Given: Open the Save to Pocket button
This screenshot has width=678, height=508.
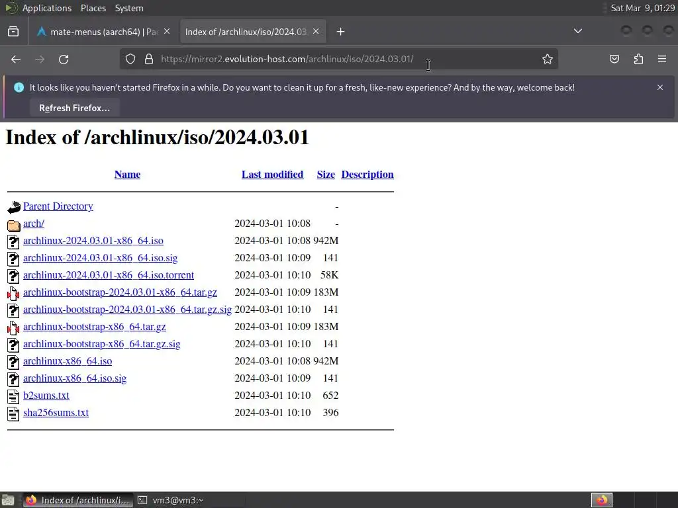Looking at the screenshot, I should coord(614,59).
